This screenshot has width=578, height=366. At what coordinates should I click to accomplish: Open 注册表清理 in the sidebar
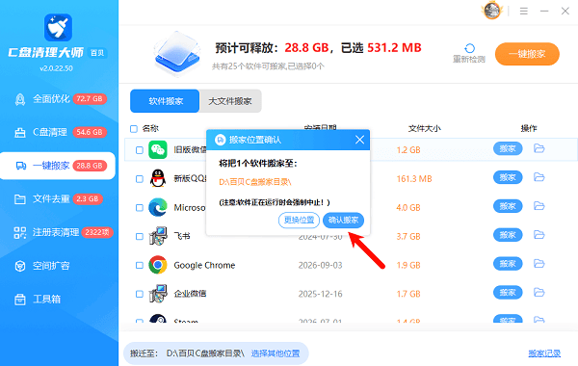59,232
